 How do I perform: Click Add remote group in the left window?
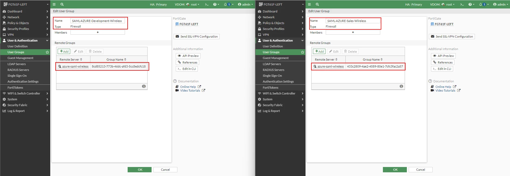point(64,52)
